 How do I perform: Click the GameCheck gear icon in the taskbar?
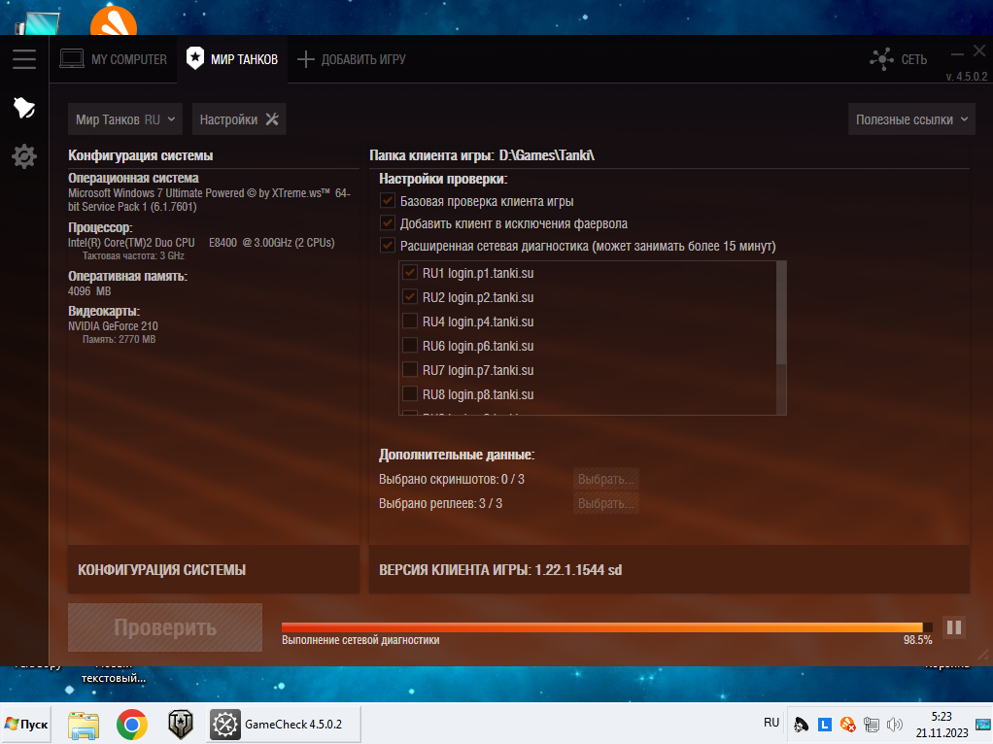(224, 725)
